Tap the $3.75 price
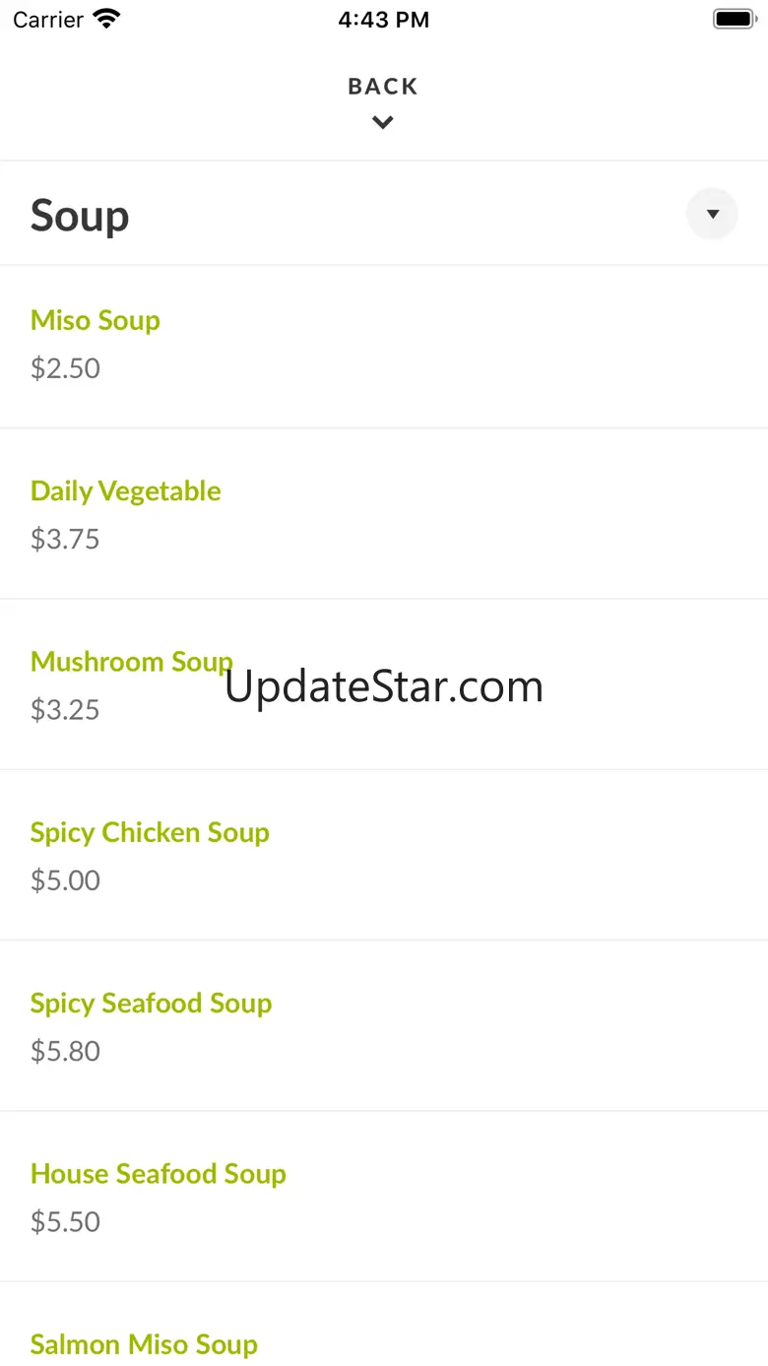Screen dimensions: 768x1366 65,539
